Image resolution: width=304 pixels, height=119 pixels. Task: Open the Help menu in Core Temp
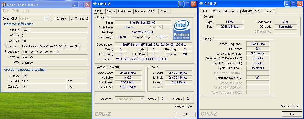pos(26,11)
